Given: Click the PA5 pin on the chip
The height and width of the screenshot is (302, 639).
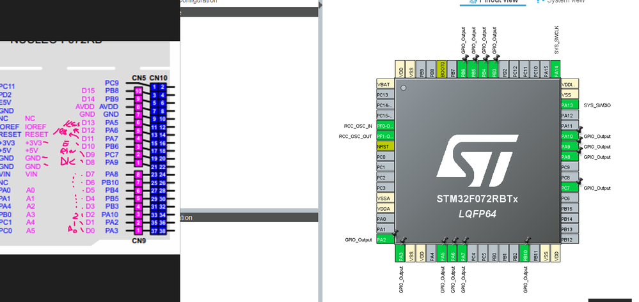Looking at the screenshot, I should 442,253.
